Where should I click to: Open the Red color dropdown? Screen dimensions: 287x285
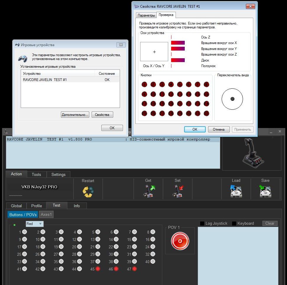click(x=35, y=224)
